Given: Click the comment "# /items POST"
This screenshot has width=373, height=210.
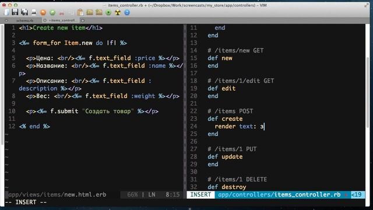Looking at the screenshot, I should [230, 111].
